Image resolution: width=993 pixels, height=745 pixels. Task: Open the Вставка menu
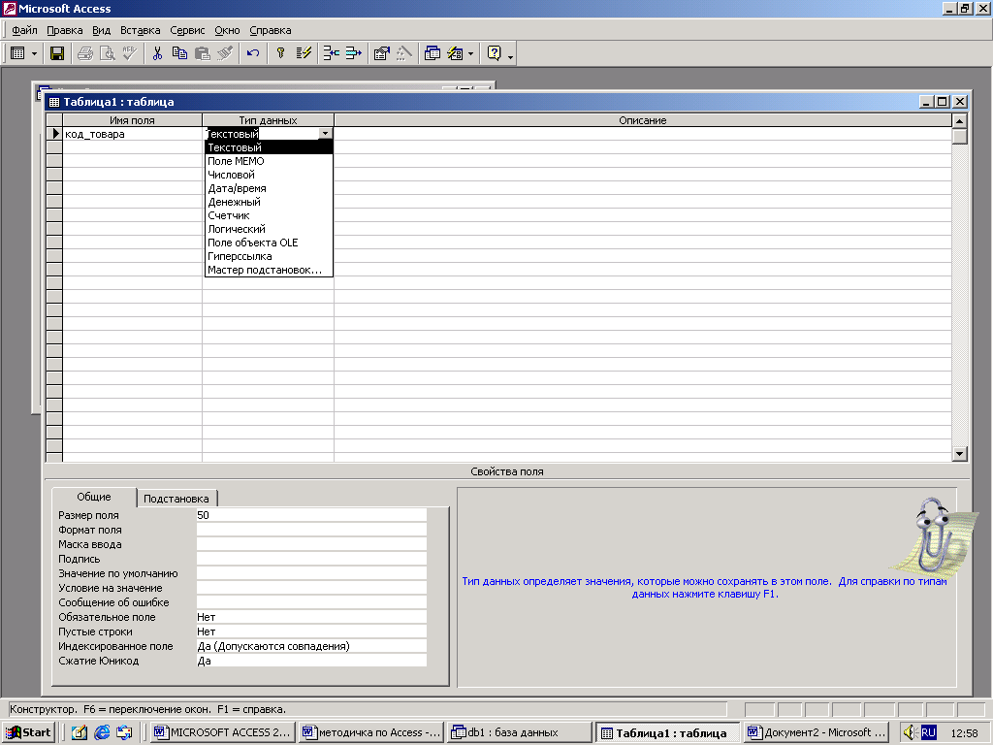click(x=140, y=30)
